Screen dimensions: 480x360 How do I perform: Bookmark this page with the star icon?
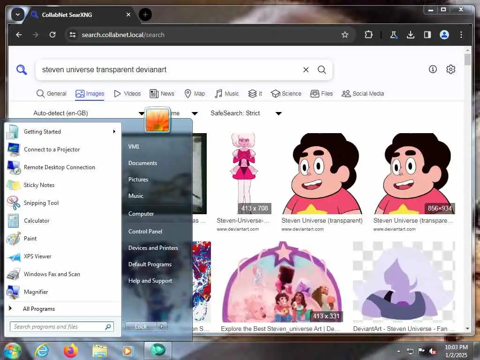345,35
